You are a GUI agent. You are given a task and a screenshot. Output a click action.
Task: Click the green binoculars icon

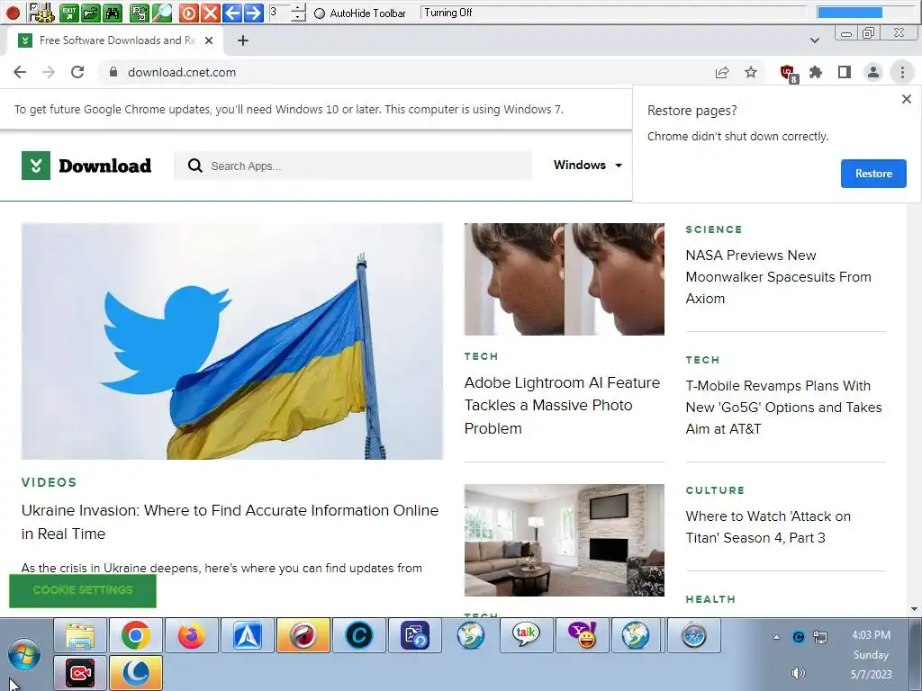[113, 13]
